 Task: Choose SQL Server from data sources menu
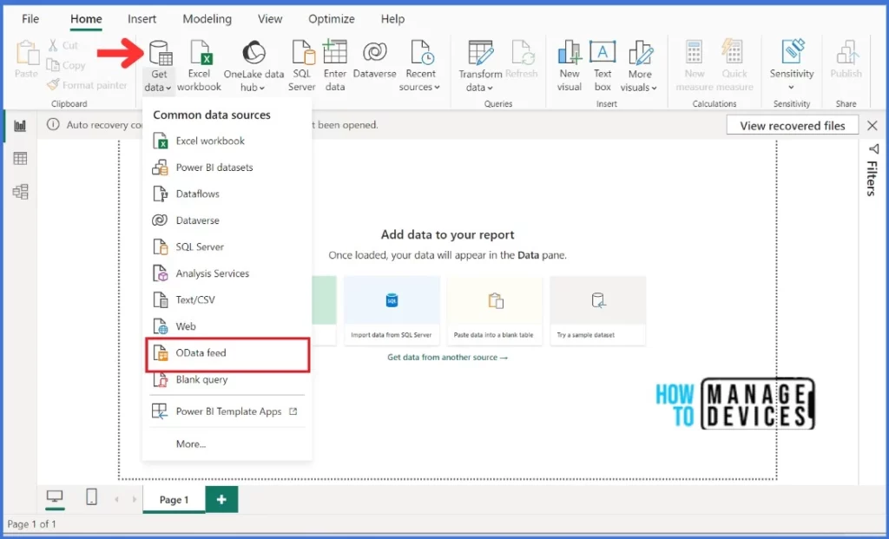(227, 246)
